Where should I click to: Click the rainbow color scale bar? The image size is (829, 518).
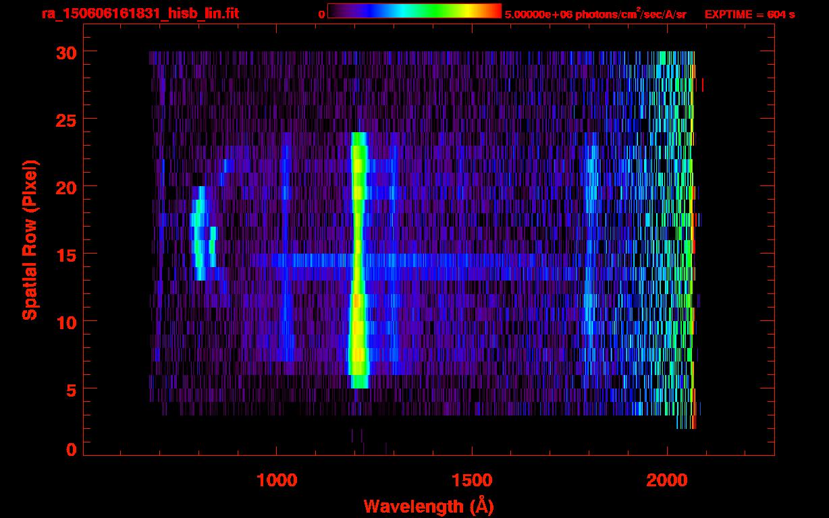[x=414, y=11]
